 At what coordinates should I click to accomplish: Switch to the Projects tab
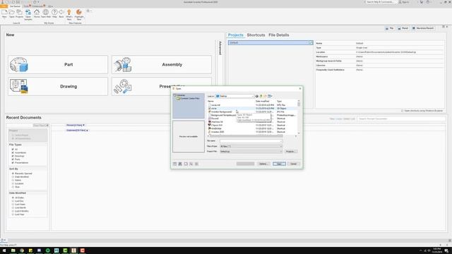[235, 35]
